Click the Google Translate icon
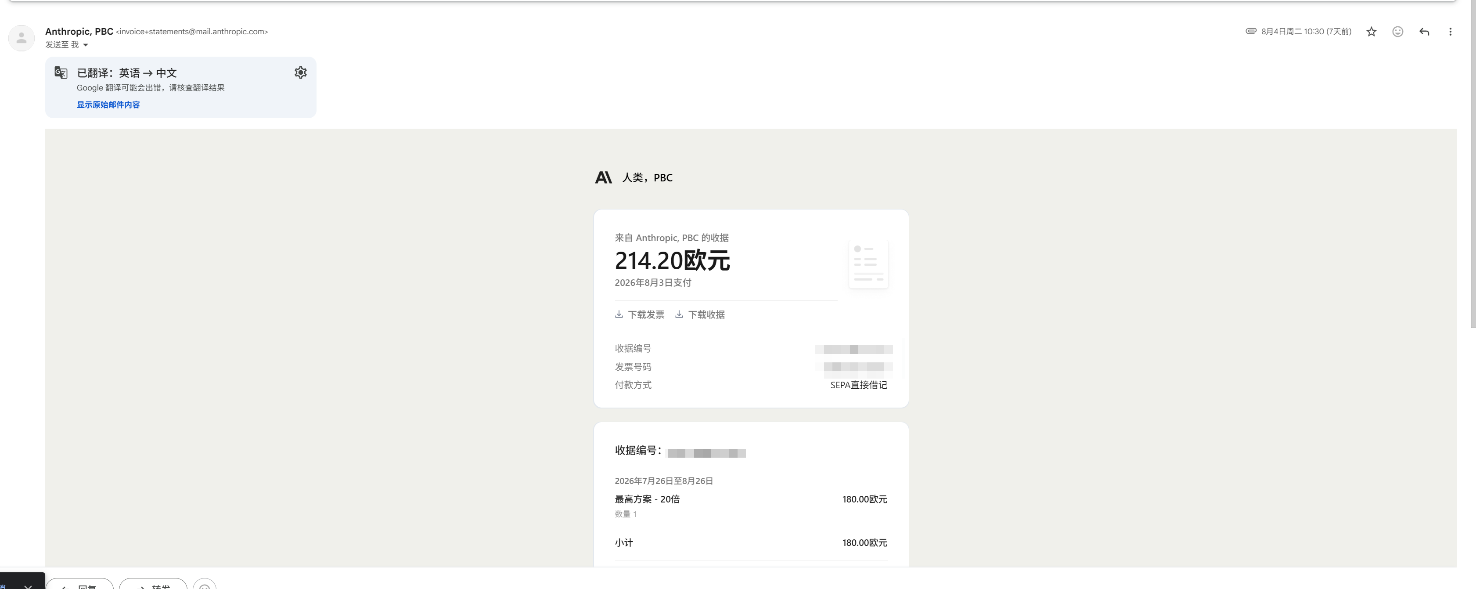 (61, 72)
